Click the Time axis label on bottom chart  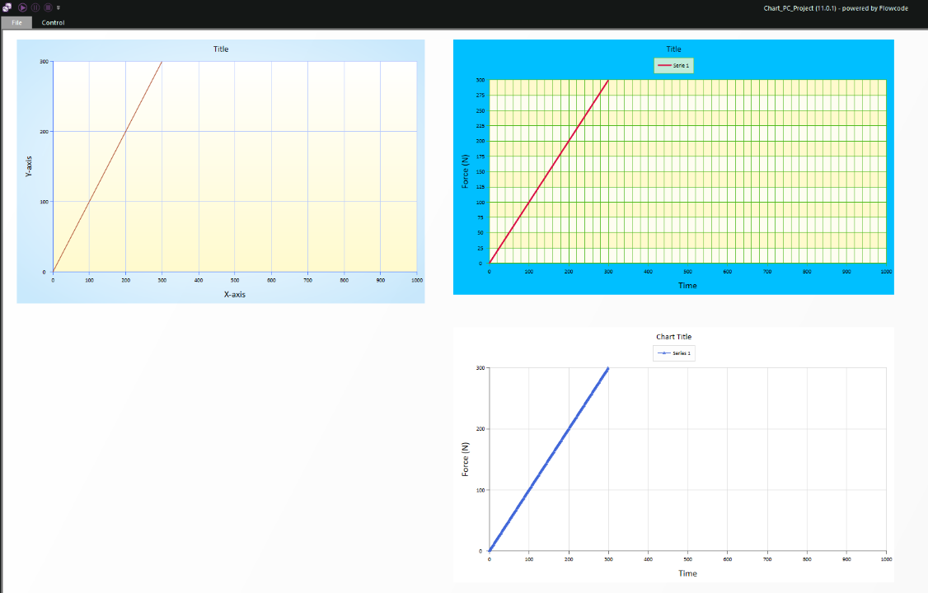(x=687, y=573)
